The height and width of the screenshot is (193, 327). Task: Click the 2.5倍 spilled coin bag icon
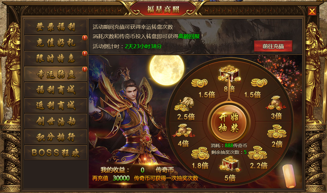pyautogui.click(x=184, y=104)
